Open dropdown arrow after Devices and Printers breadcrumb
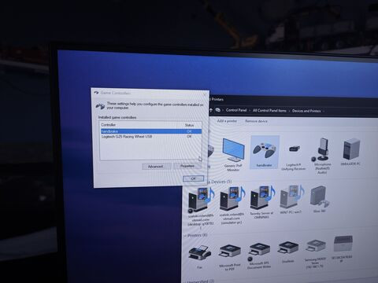Screen dimensions: 378x283 pyautogui.click(x=324, y=111)
